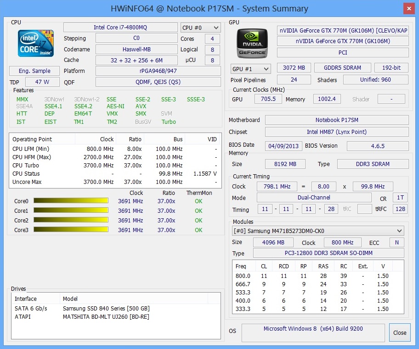Select the 333.3 frequency timing row
This screenshot has width=419, height=349.
click(x=318, y=309)
